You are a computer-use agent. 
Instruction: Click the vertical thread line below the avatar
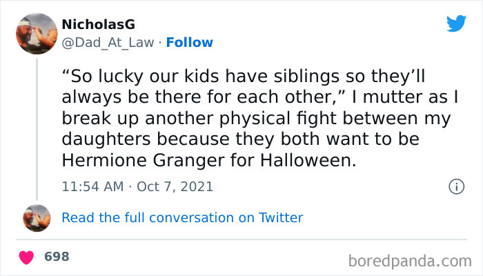pyautogui.click(x=37, y=124)
